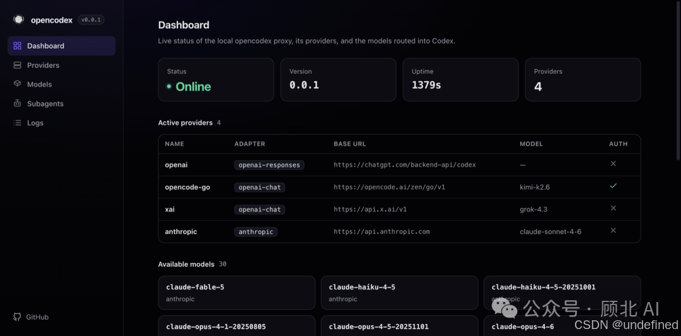Click the MODEL column header
This screenshot has width=681, height=336.
(531, 144)
